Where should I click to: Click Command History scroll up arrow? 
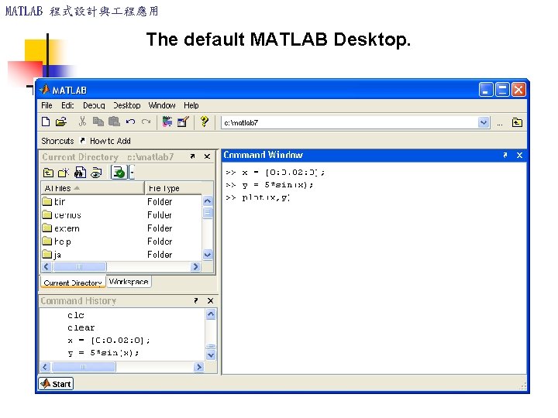click(x=211, y=314)
